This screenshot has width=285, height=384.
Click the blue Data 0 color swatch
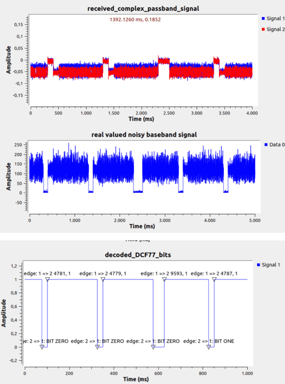pos(267,144)
